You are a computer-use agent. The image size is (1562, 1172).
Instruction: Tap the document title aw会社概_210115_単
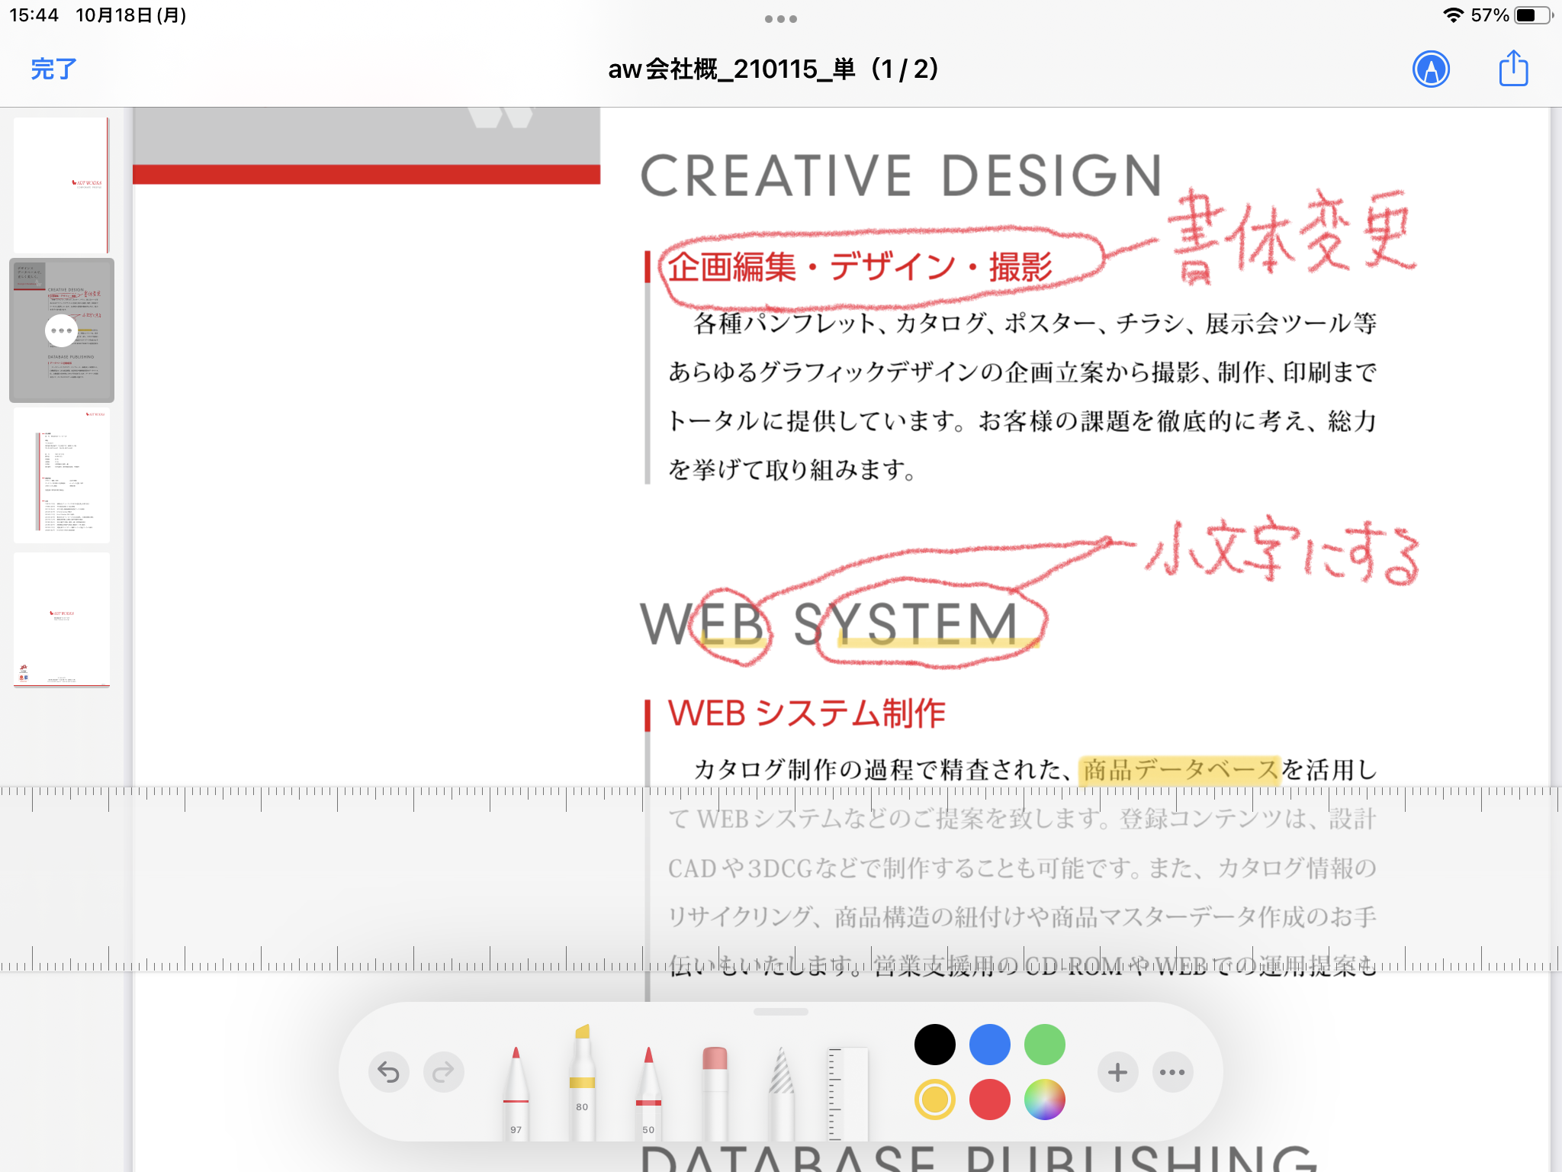pos(773,69)
